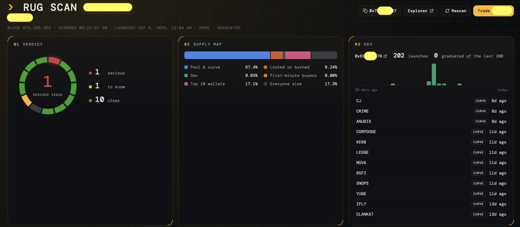Click the yellow Trade button
520x227 pixels.
493,11
